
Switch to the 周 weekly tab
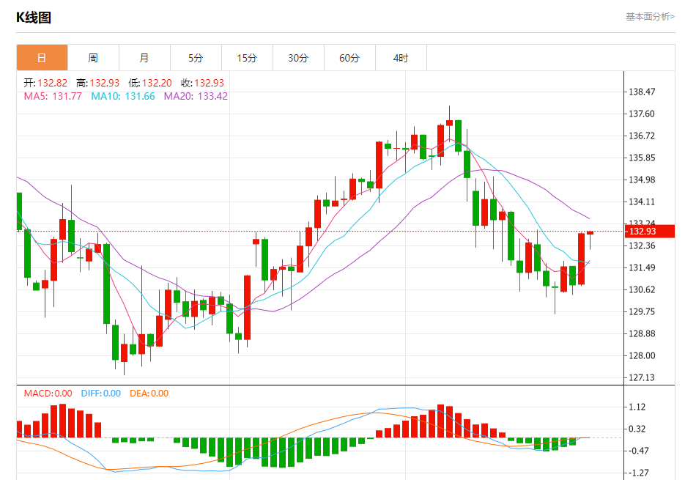93,58
